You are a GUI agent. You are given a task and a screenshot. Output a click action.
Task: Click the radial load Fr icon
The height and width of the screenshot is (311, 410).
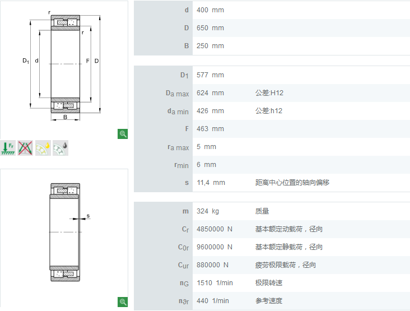(x=8, y=148)
